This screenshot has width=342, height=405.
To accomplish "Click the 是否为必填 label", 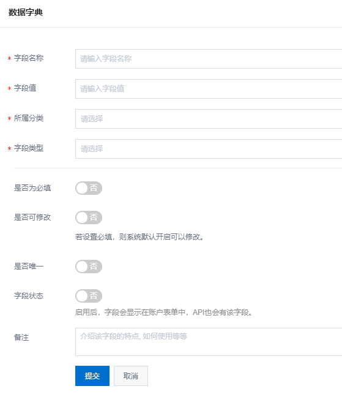I will coord(32,188).
